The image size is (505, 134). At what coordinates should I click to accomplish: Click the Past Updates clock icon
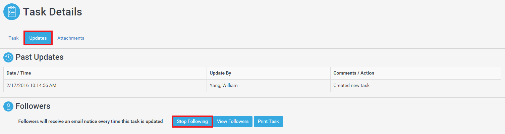pyautogui.click(x=8, y=57)
